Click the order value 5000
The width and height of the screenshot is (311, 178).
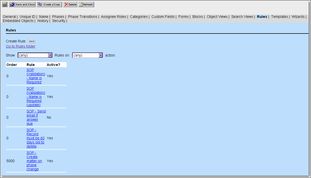click(x=10, y=161)
